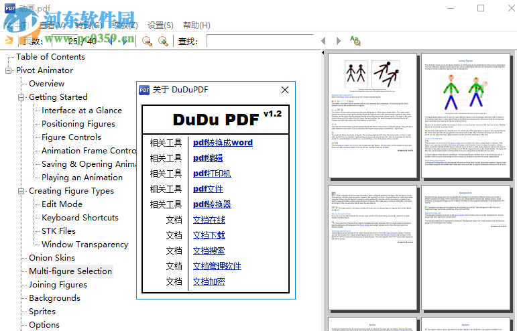Screen dimensions: 517x331
Task: Open the pdf打印机 link
Action: (212, 174)
